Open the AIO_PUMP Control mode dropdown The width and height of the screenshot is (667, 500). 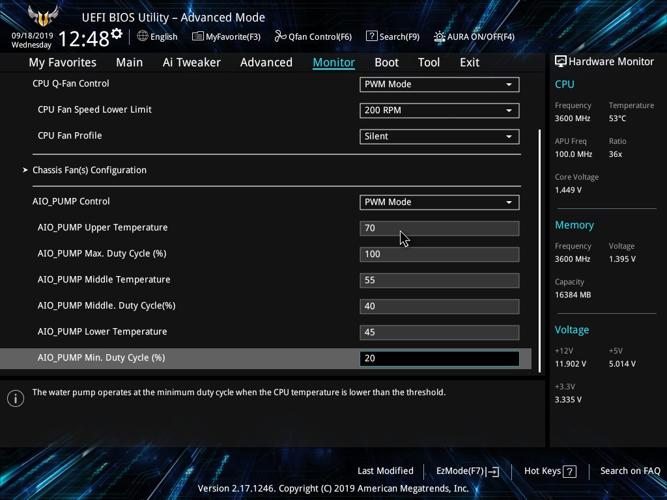point(439,202)
